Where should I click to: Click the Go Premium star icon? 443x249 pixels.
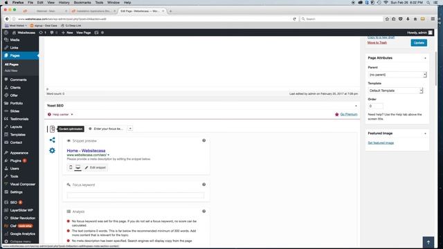point(337,114)
